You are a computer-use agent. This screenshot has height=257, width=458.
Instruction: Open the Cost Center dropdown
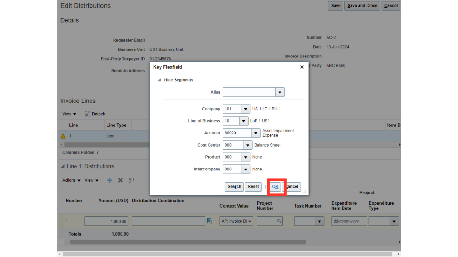point(248,145)
